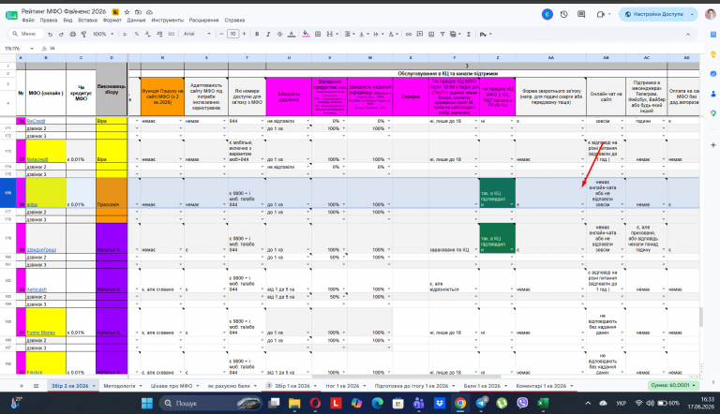720x414 pixels.
Task: Open the version history clock icon
Action: pyautogui.click(x=563, y=14)
